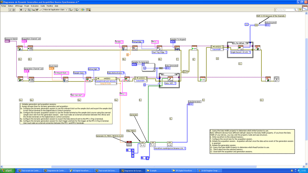Open the DDC CLK OUT constant dropdown
Image resolution: width=308 pixels, height=173 pixels.
click(83, 95)
